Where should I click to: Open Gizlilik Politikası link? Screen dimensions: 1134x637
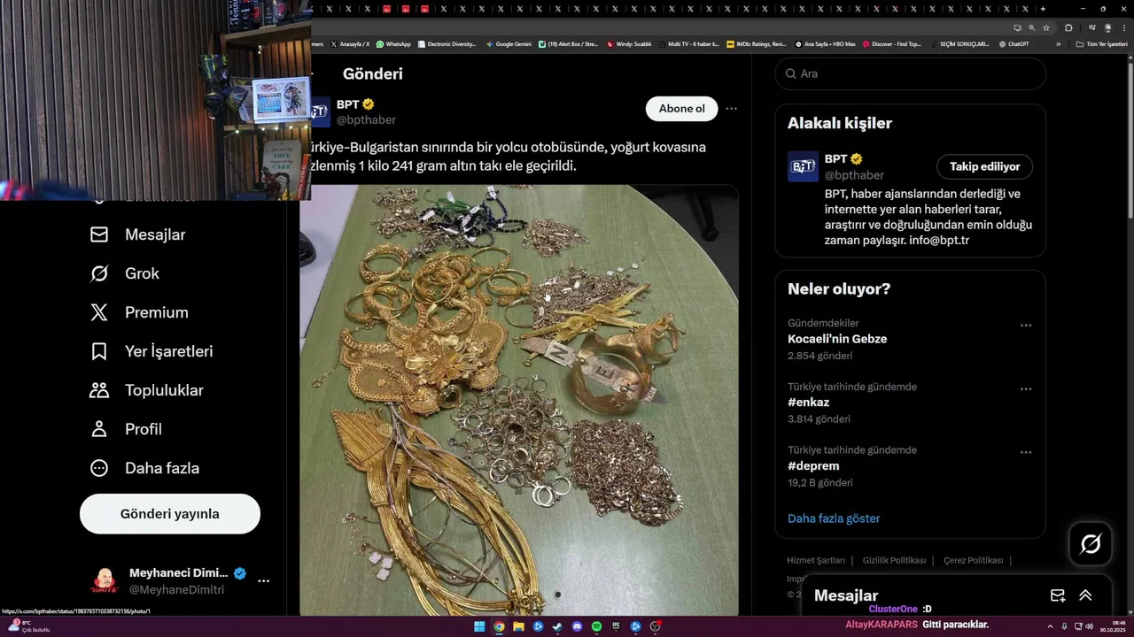coord(894,560)
